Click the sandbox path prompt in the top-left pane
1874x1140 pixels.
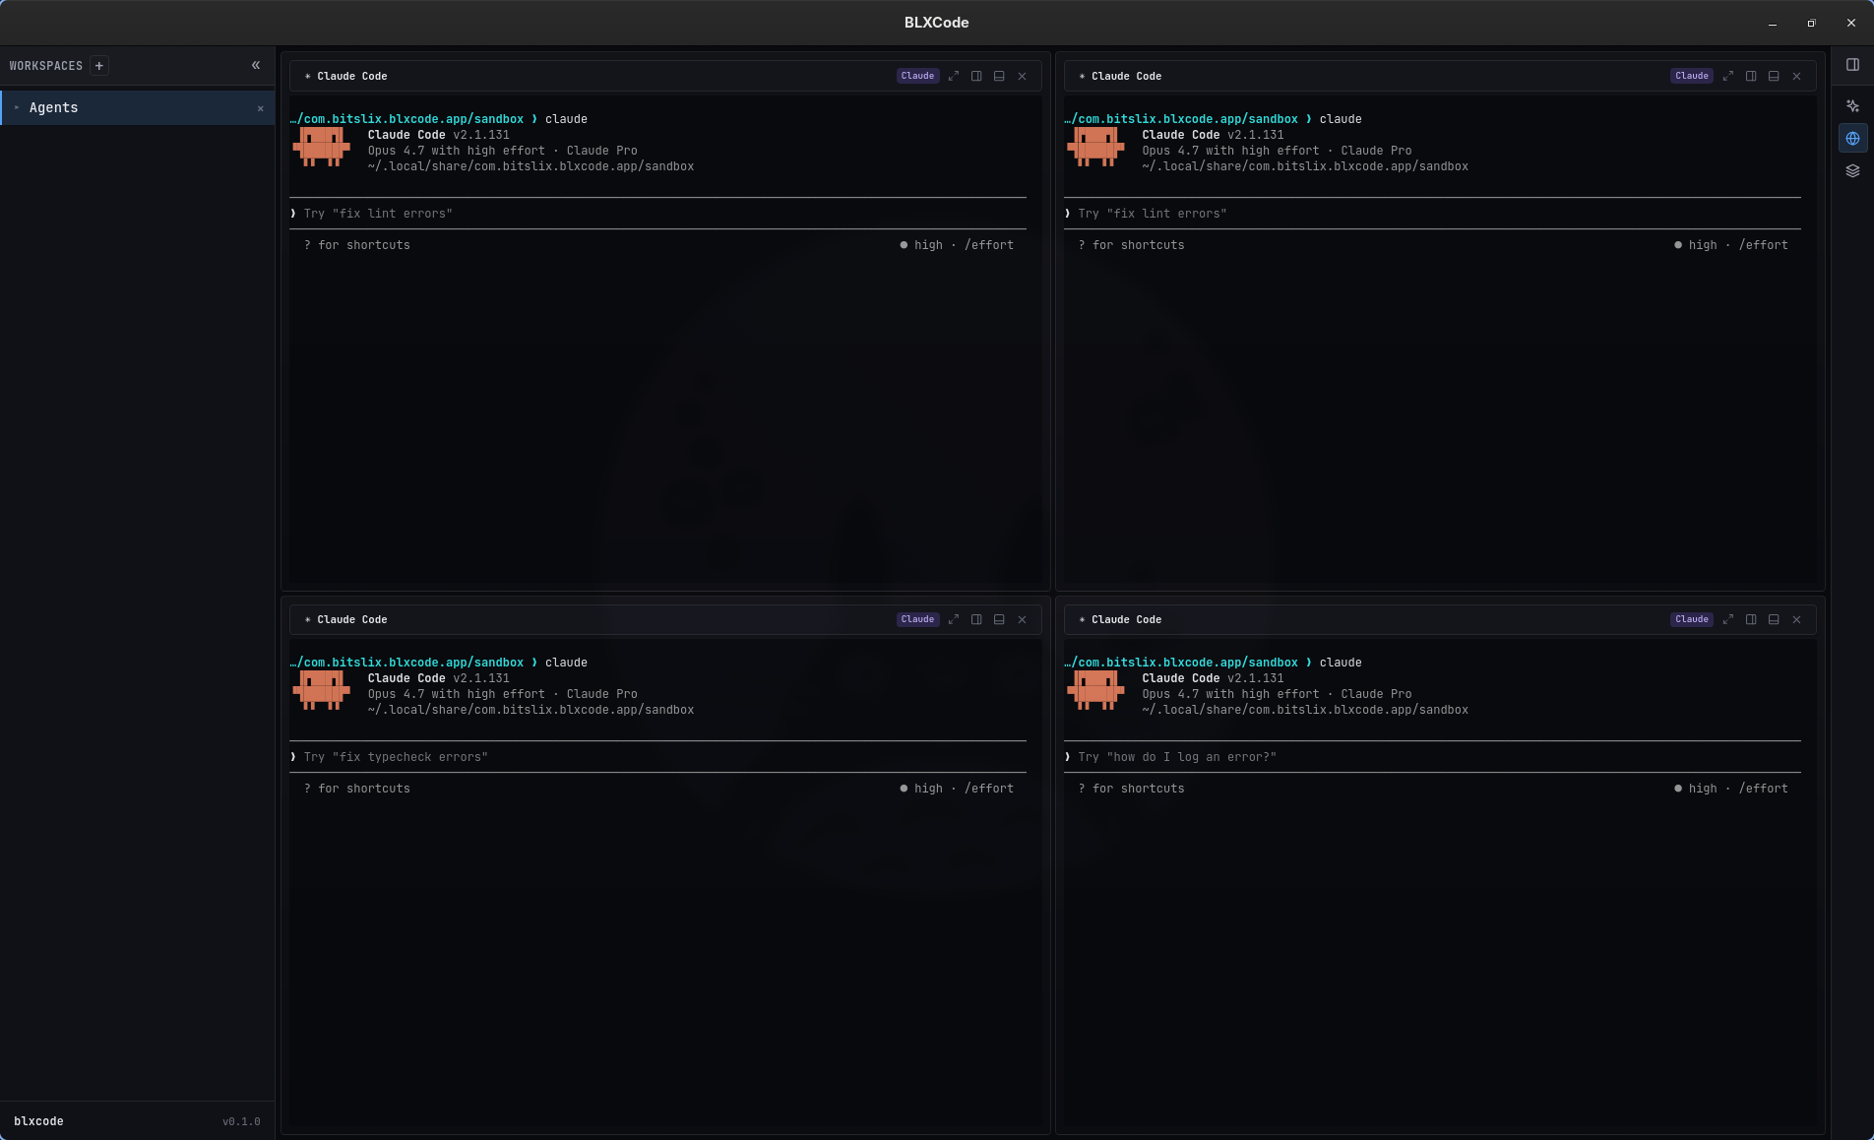click(406, 119)
